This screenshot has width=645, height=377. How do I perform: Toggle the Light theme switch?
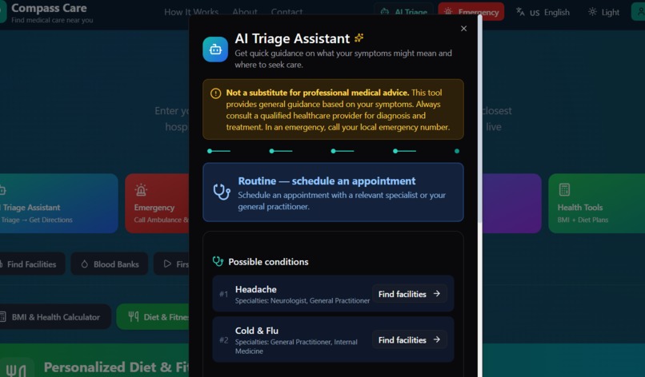(603, 12)
